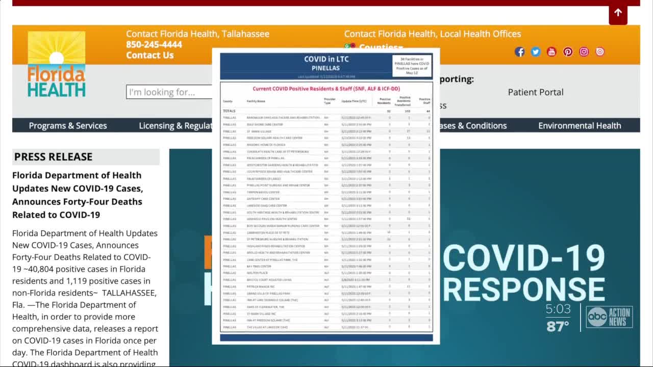
Task: Open the Environmental Health menu
Action: pos(580,125)
